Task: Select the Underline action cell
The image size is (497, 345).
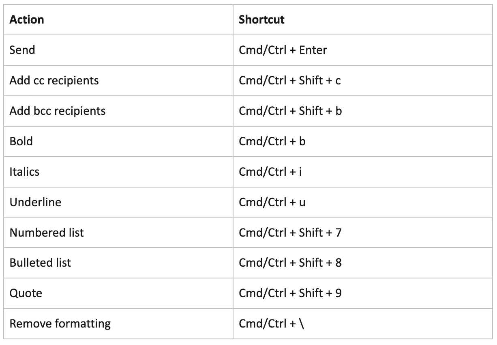Action: tap(35, 202)
